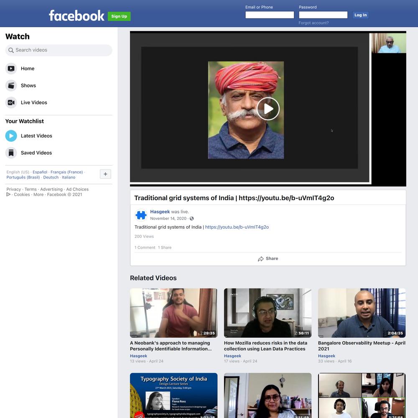Open Bangalore Observability Meetup thumbnail

pos(362,313)
